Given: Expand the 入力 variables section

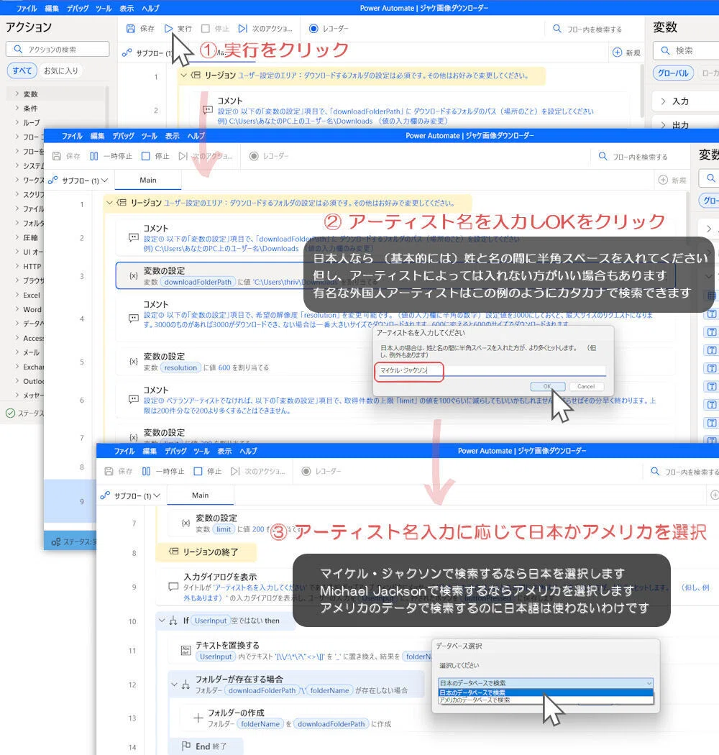Looking at the screenshot, I should click(663, 101).
